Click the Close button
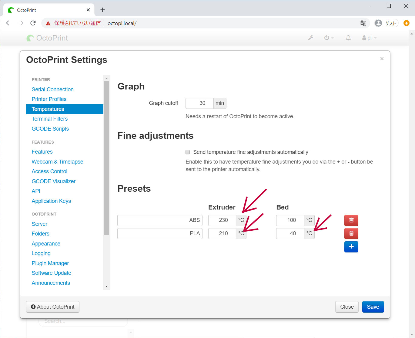Image resolution: width=415 pixels, height=338 pixels. pos(347,307)
